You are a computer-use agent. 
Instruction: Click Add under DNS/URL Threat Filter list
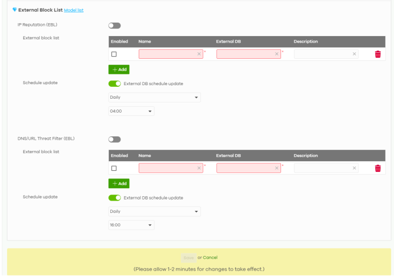click(x=119, y=183)
